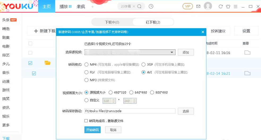The width and height of the screenshot is (261, 140).
Task: Open the source video dropdown
Action: pos(130,52)
